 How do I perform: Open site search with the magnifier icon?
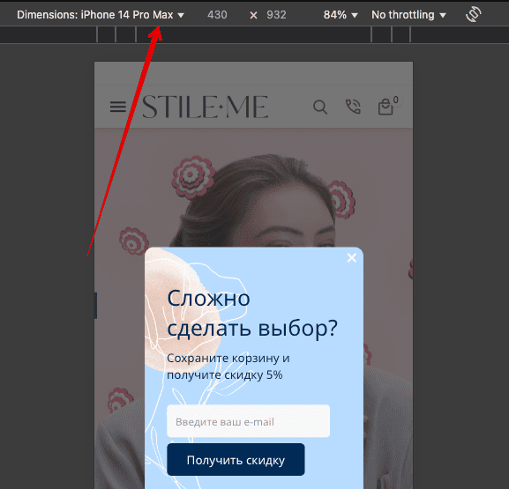tap(320, 107)
